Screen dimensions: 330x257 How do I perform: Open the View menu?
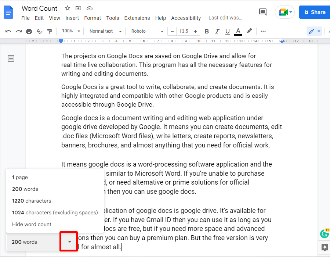54,18
